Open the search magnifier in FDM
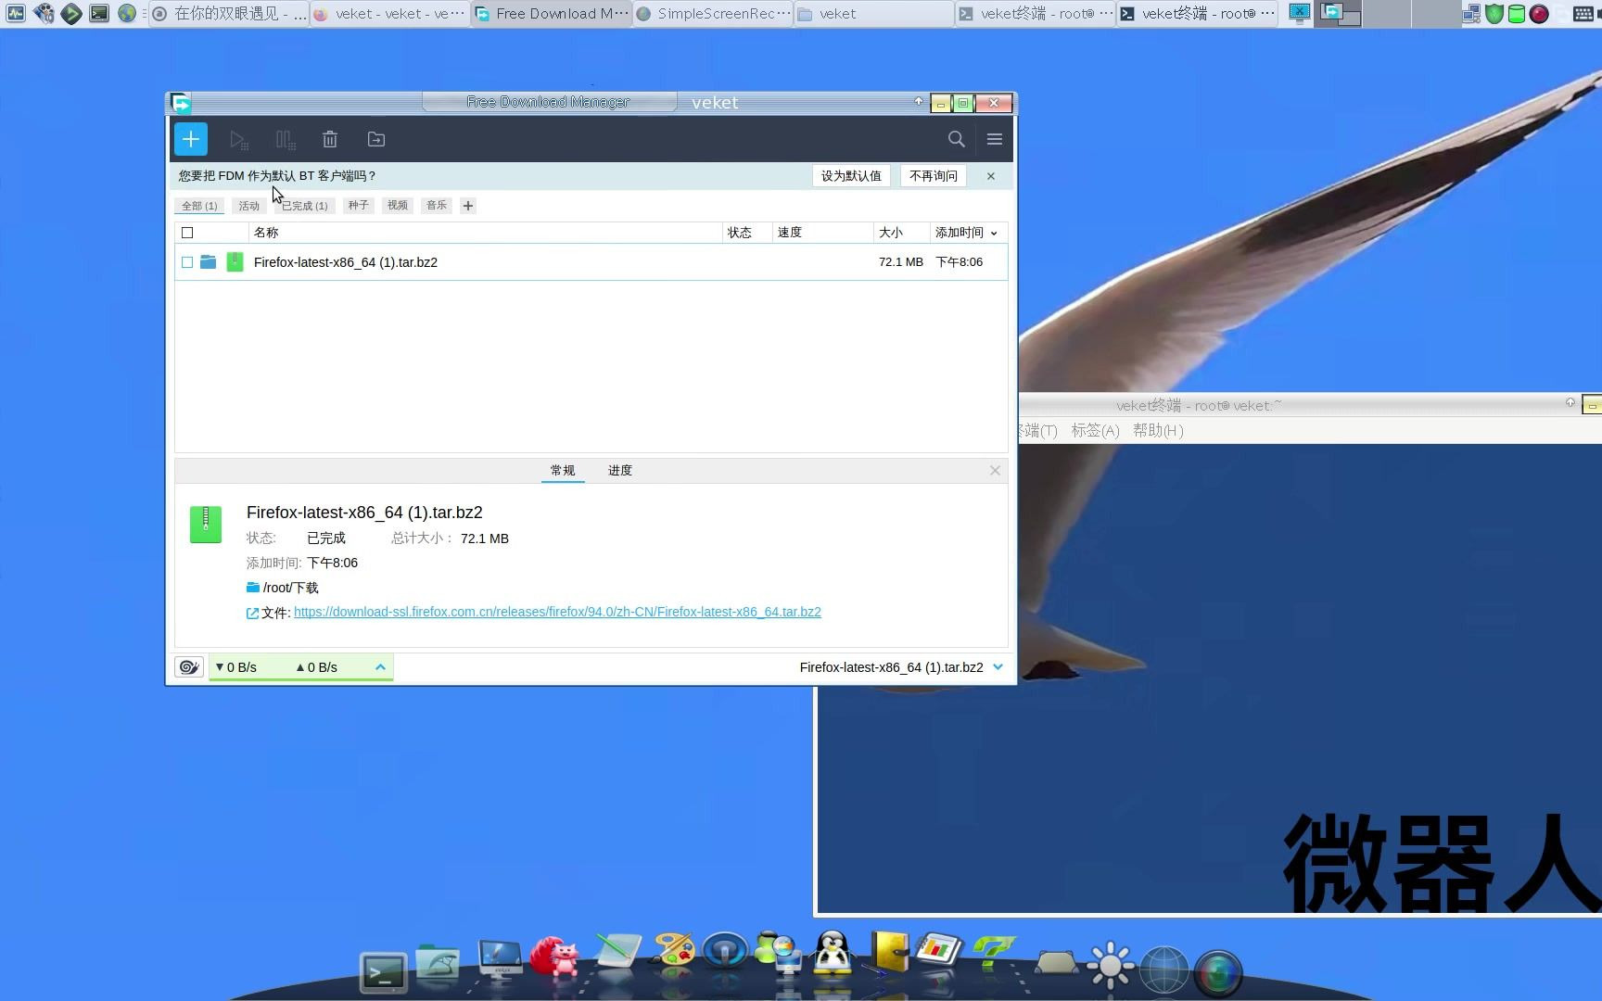Image resolution: width=1602 pixels, height=1001 pixels. coord(957,139)
